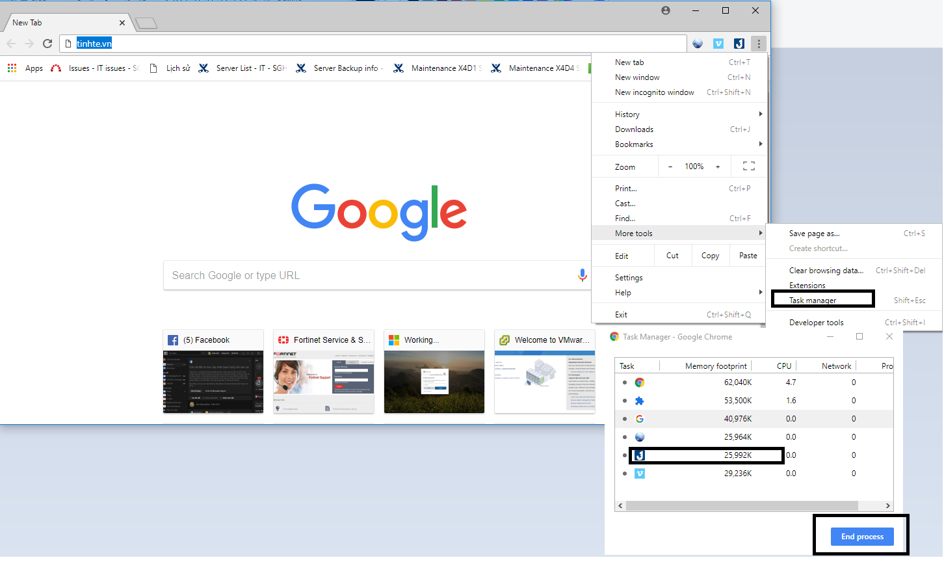This screenshot has width=944, height=562.
Task: Open the Welcome to VMware thumbnail
Action: 545,371
